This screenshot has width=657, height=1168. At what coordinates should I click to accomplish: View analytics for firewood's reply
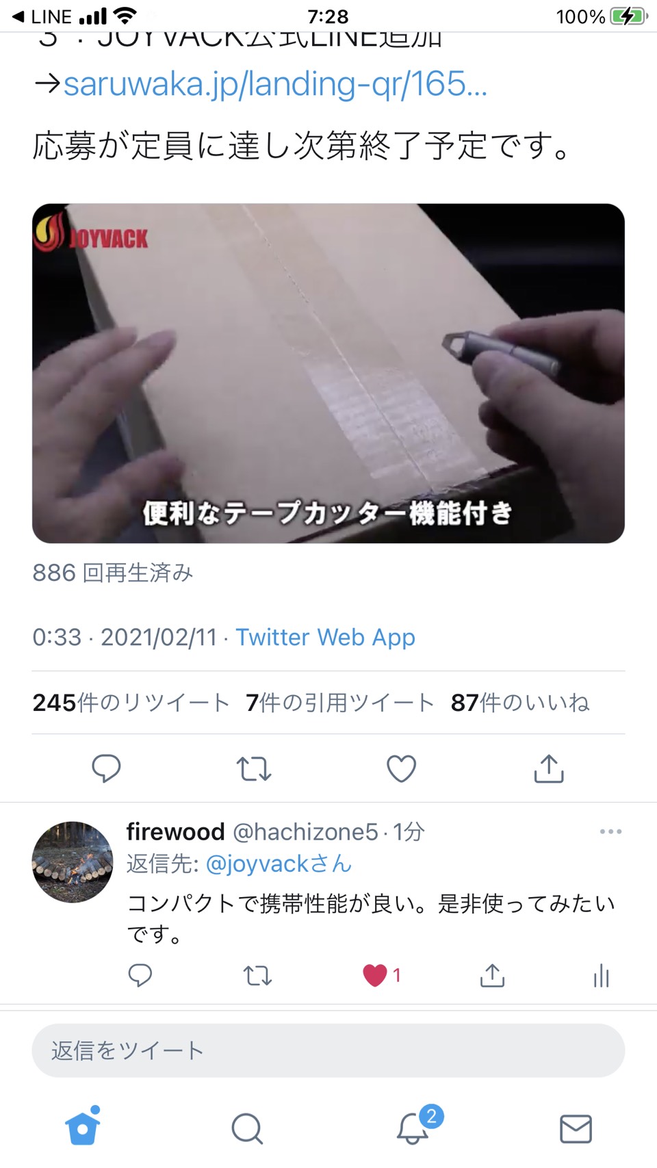point(602,976)
